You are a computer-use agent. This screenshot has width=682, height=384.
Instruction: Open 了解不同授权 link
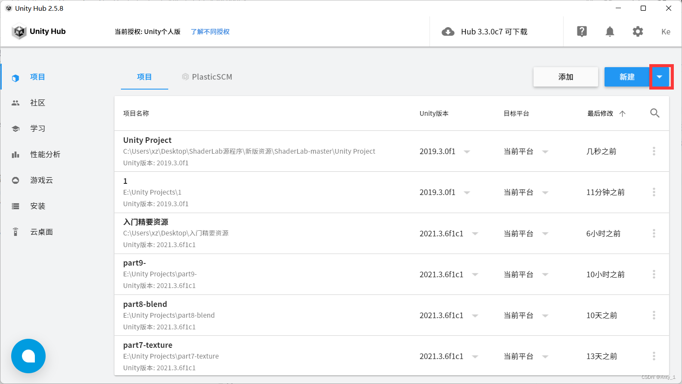210,32
